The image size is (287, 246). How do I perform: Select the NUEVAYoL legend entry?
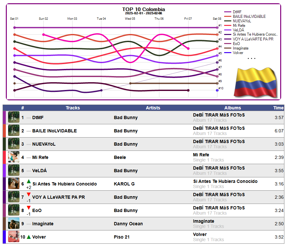click(x=237, y=21)
